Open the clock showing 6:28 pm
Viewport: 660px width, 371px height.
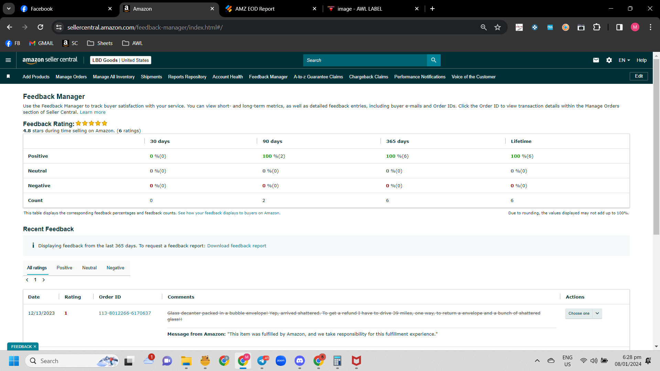(x=628, y=361)
